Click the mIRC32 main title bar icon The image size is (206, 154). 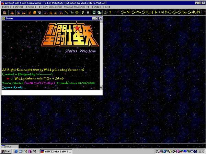2,3
